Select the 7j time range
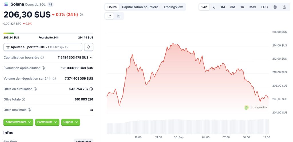The image size is (293, 142). click(x=214, y=7)
